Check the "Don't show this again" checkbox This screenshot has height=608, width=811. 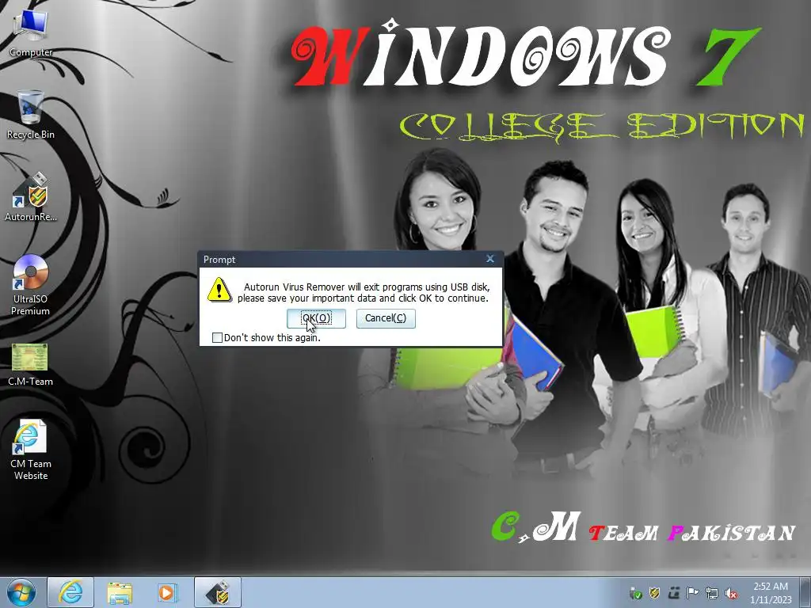pyautogui.click(x=217, y=337)
